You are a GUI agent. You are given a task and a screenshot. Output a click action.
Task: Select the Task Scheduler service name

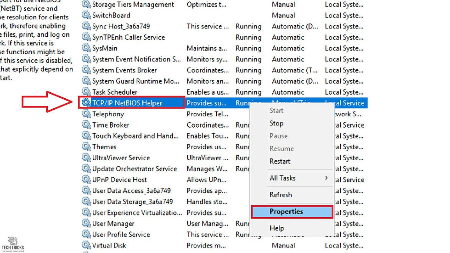114,92
